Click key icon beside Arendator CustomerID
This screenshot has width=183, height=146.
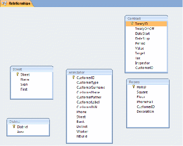[73, 77]
